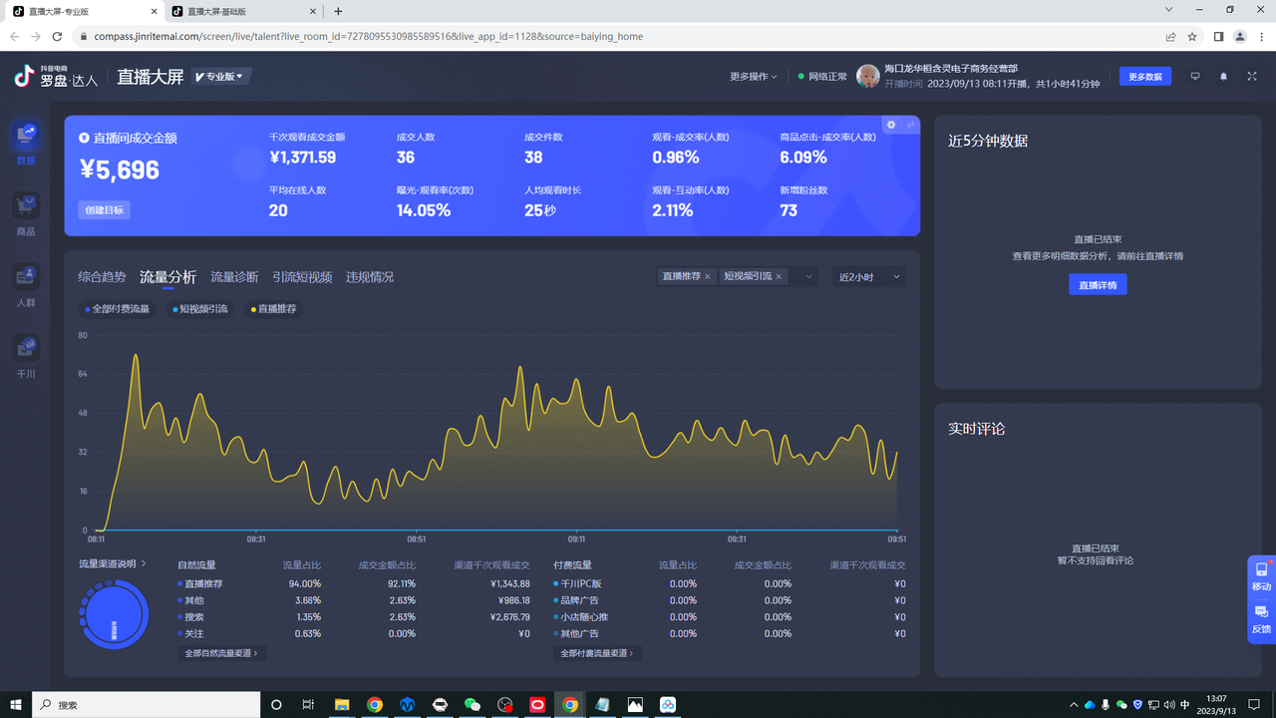
Task: Open the 专业版 version switcher
Action: click(221, 77)
